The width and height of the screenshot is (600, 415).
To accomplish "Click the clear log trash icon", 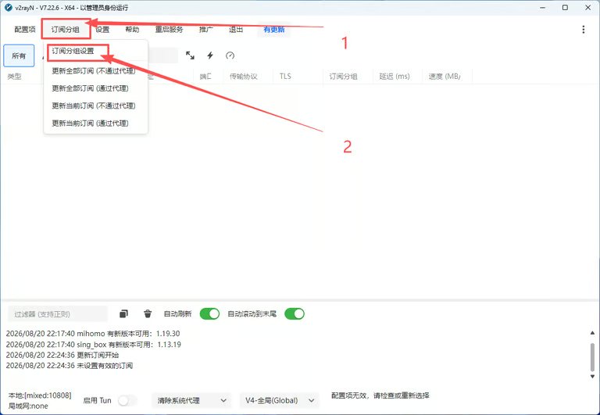I will pos(148,314).
